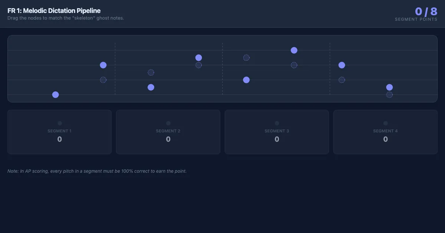
Task: Click the "FR 1: Melodic Dictation Pipeline" title
Action: point(54,11)
